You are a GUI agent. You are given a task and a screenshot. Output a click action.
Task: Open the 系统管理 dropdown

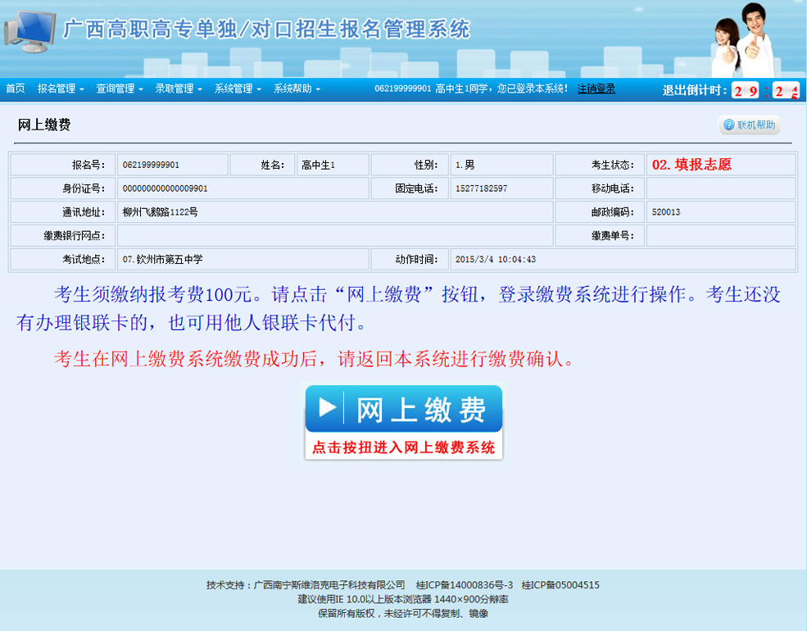(x=238, y=89)
